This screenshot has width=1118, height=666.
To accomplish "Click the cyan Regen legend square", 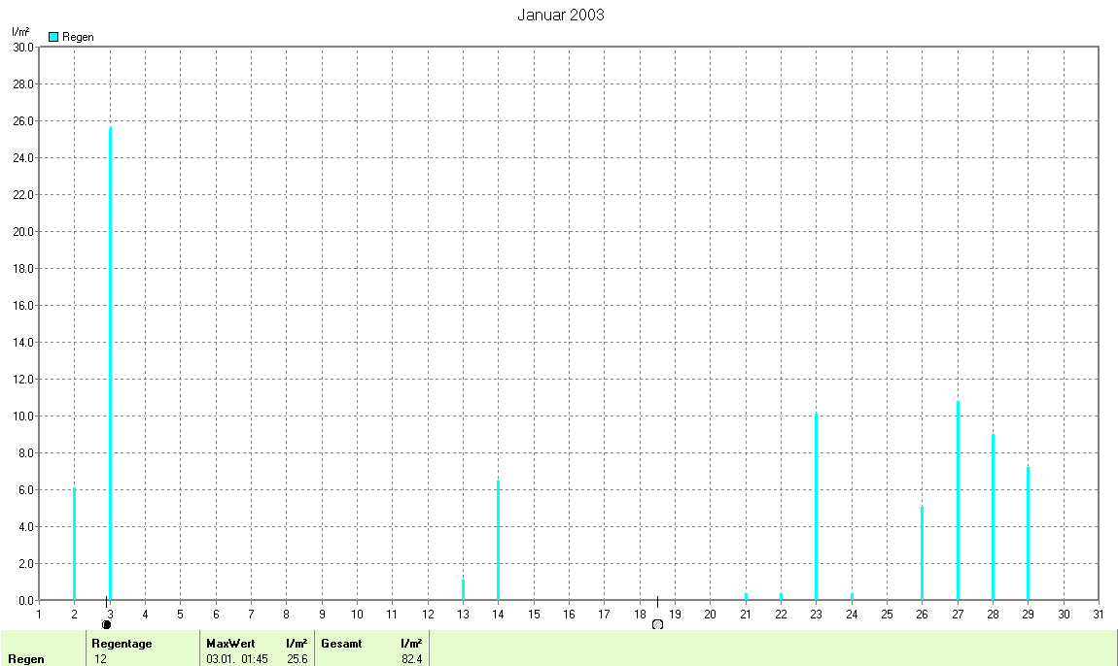I will coord(53,37).
